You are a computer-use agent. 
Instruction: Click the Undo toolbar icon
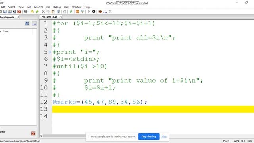point(32,12)
